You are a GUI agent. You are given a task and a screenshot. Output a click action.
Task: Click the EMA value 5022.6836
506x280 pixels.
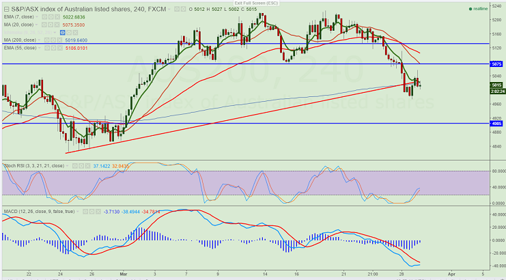pos(74,17)
